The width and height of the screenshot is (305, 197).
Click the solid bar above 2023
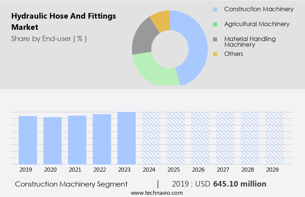pos(126,138)
